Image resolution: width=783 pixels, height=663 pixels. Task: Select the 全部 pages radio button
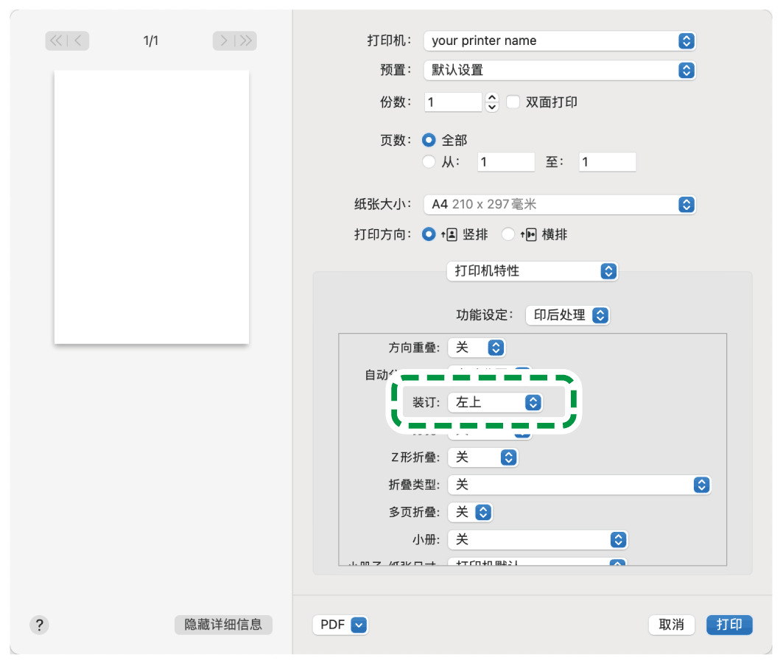pos(429,139)
